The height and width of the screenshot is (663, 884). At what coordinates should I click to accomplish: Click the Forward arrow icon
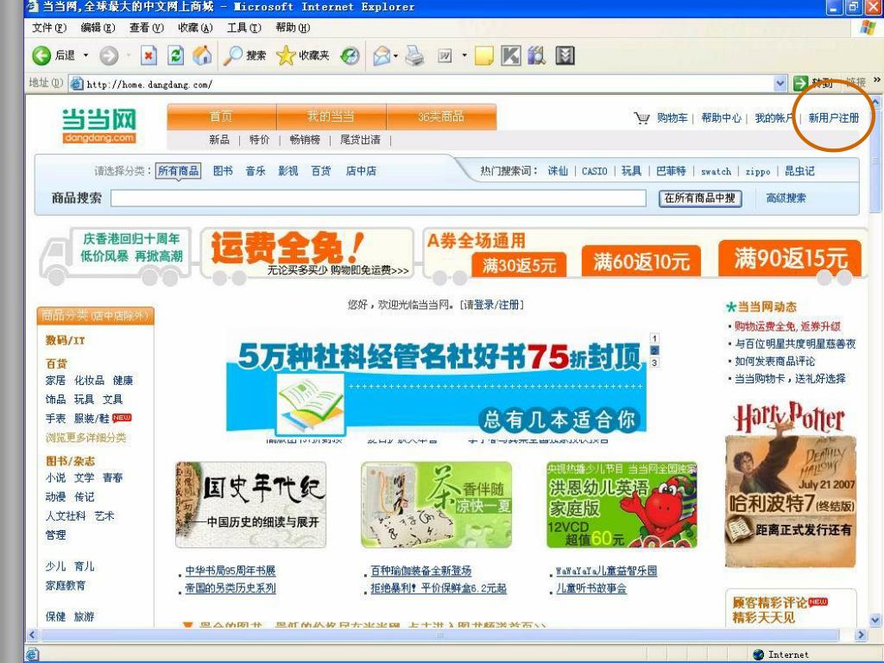tap(109, 55)
